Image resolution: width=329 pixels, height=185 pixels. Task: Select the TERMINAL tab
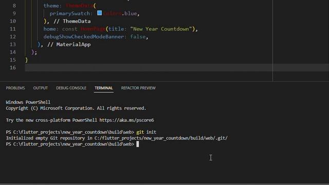click(x=104, y=88)
